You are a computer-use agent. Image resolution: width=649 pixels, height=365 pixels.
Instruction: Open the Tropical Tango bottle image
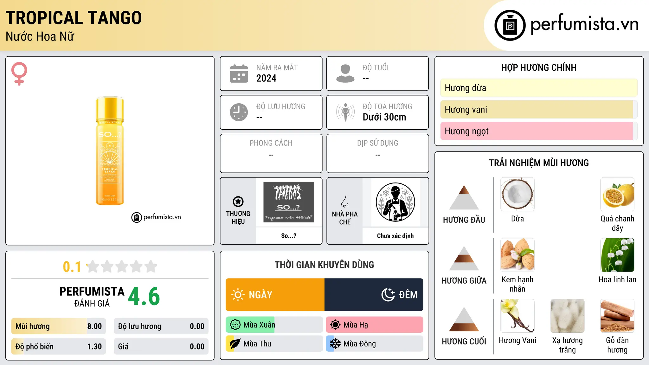(110, 151)
